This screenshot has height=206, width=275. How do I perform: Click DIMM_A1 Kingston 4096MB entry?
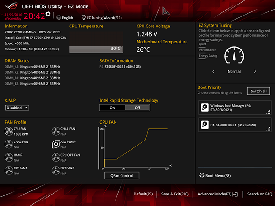[32, 67]
